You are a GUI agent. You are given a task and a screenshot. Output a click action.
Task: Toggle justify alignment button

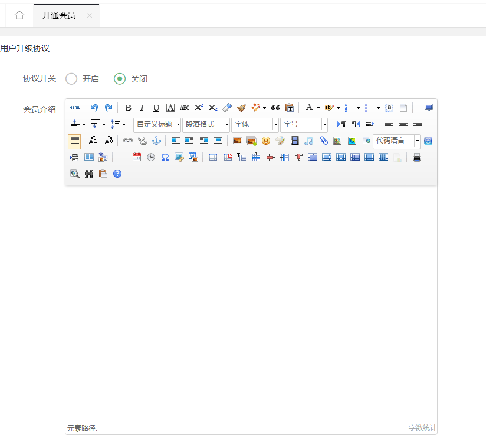[x=74, y=141]
